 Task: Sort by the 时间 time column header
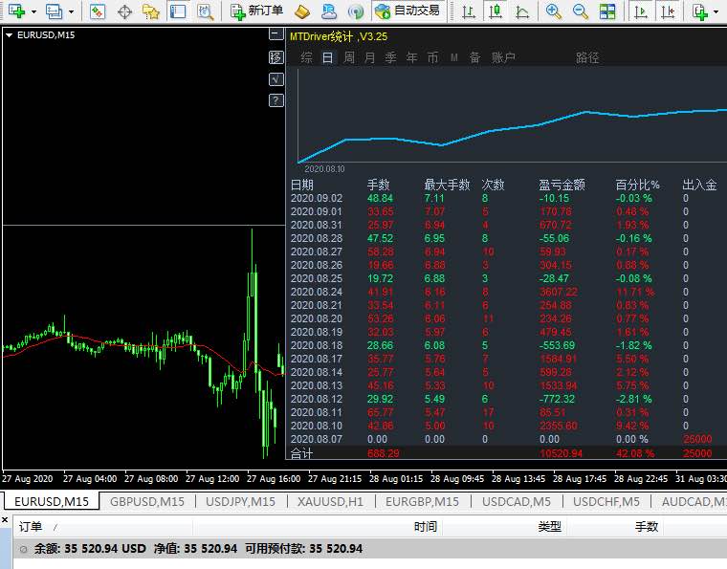click(426, 526)
